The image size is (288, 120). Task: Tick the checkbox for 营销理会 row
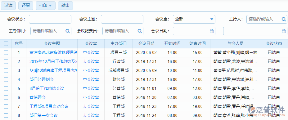pos(6,97)
